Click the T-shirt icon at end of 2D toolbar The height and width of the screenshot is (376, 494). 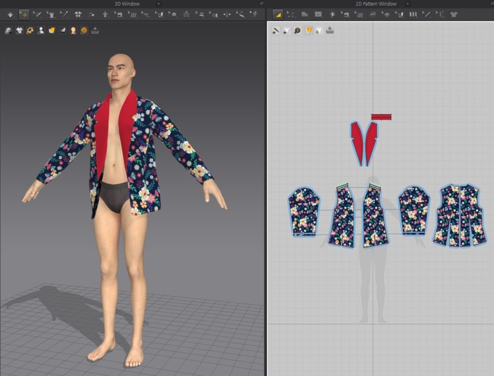(453, 14)
